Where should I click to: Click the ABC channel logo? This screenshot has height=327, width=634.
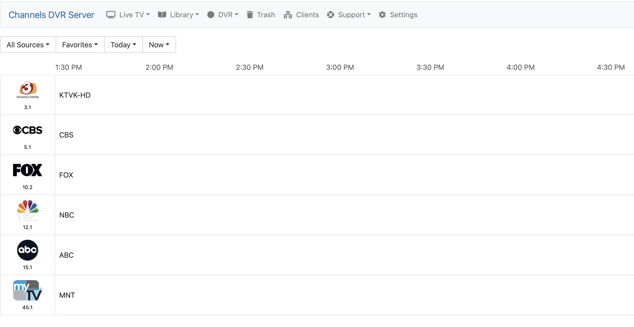coord(28,250)
